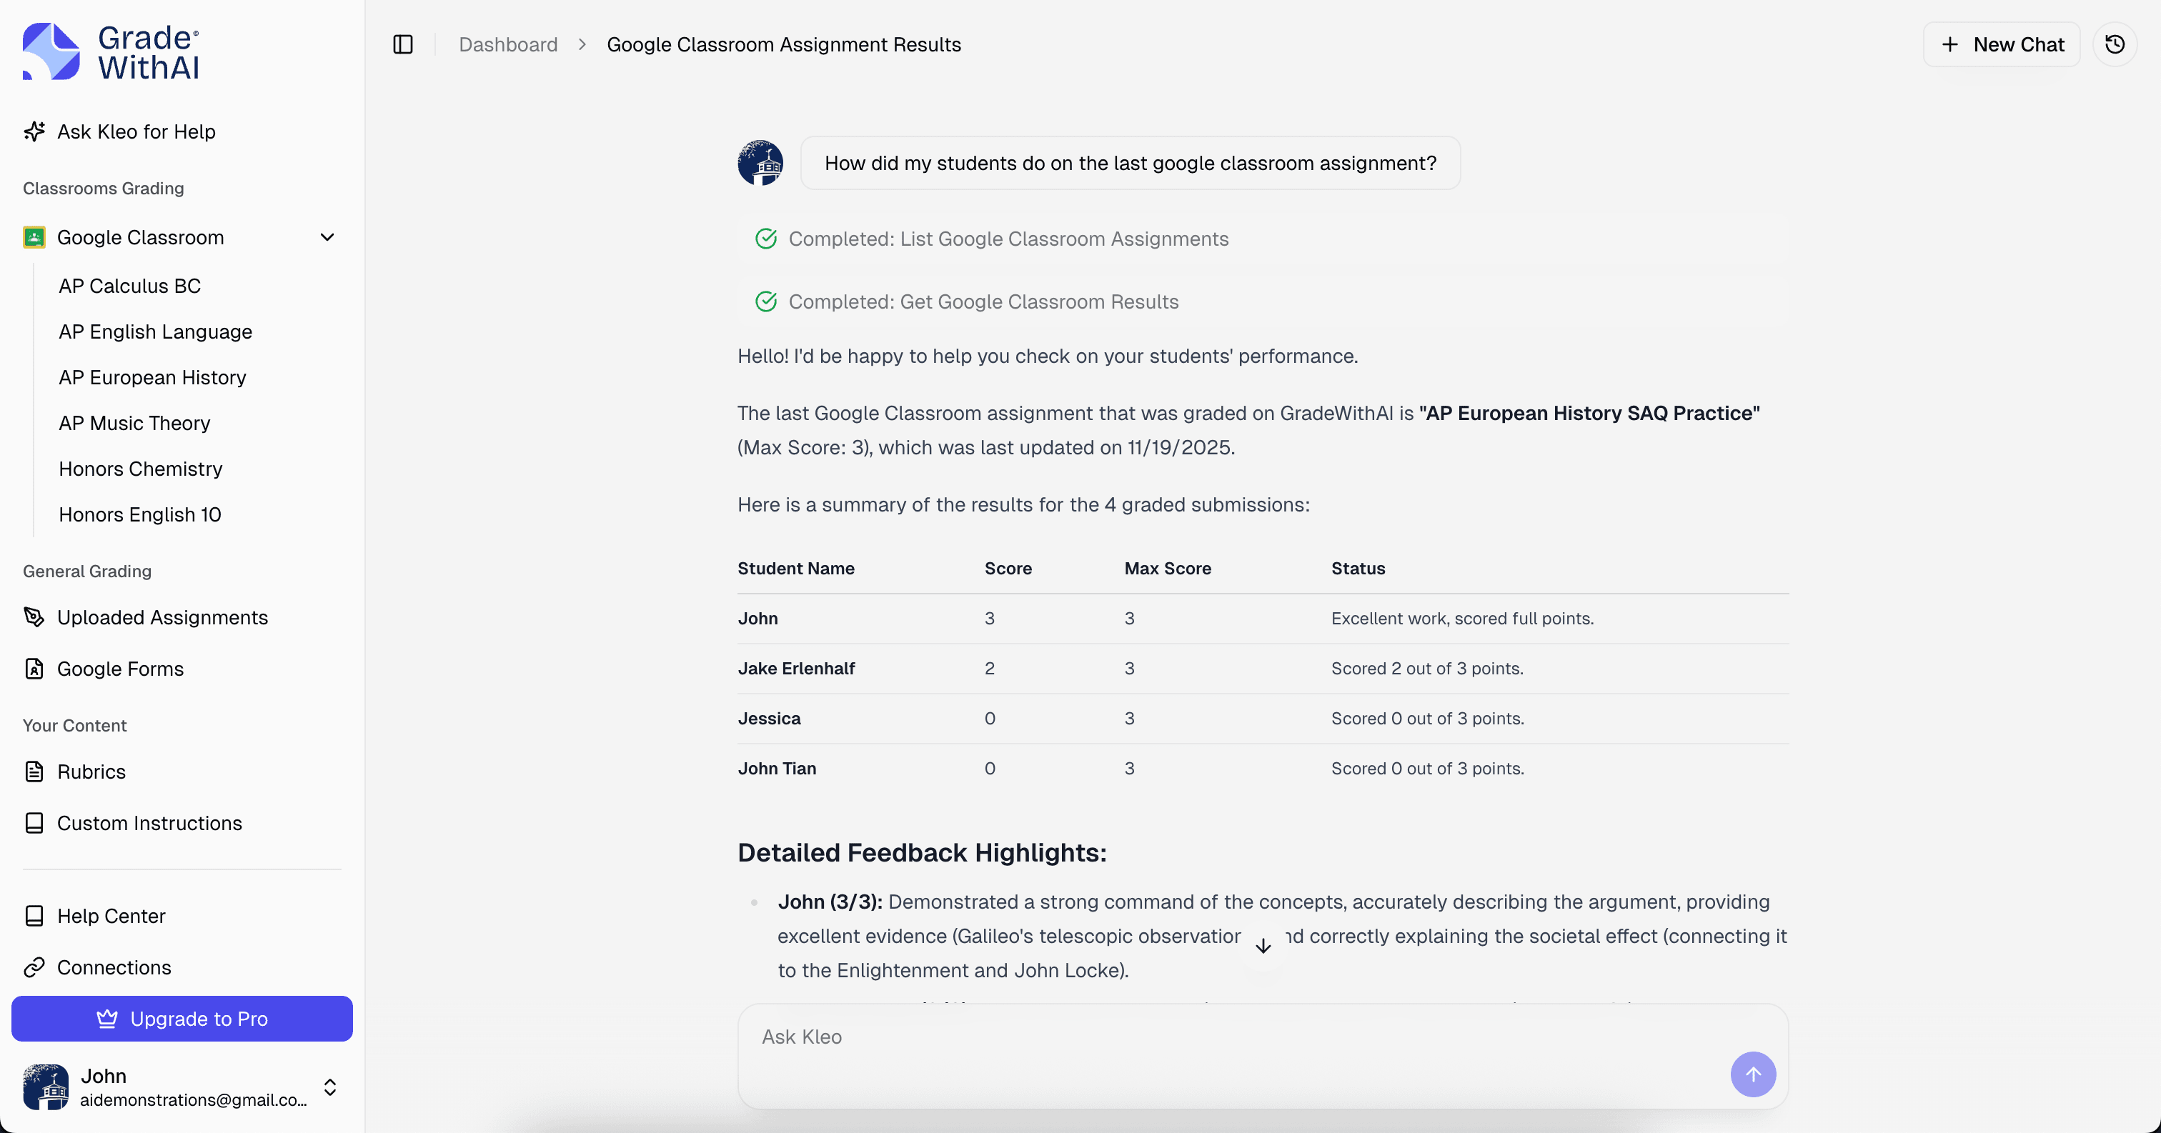The width and height of the screenshot is (2161, 1133).
Task: Collapse the Google Classroom course list
Action: coord(327,237)
